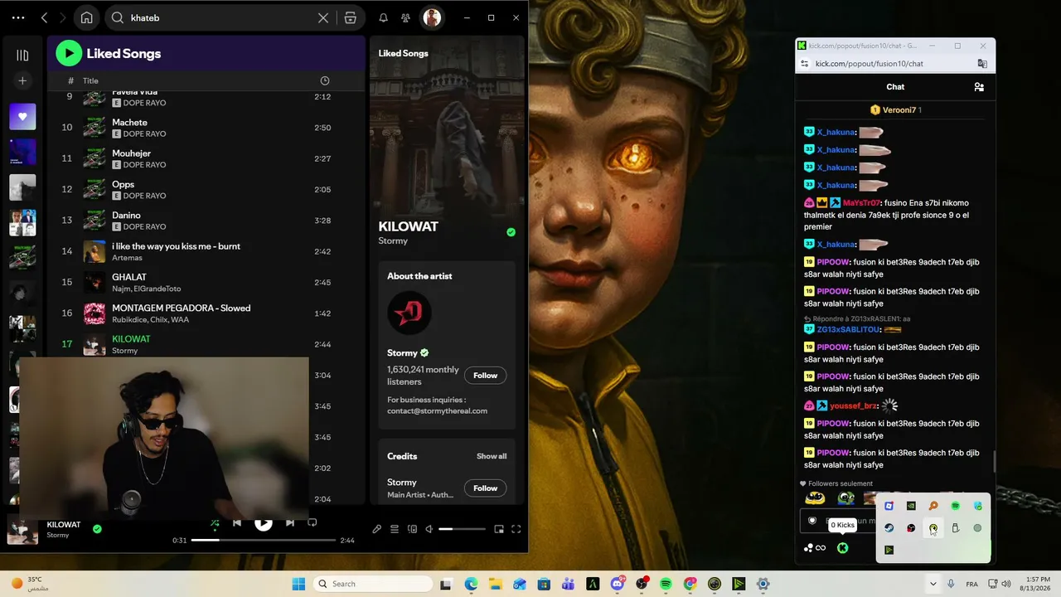Open the Spotify three-dots menu

(x=18, y=17)
